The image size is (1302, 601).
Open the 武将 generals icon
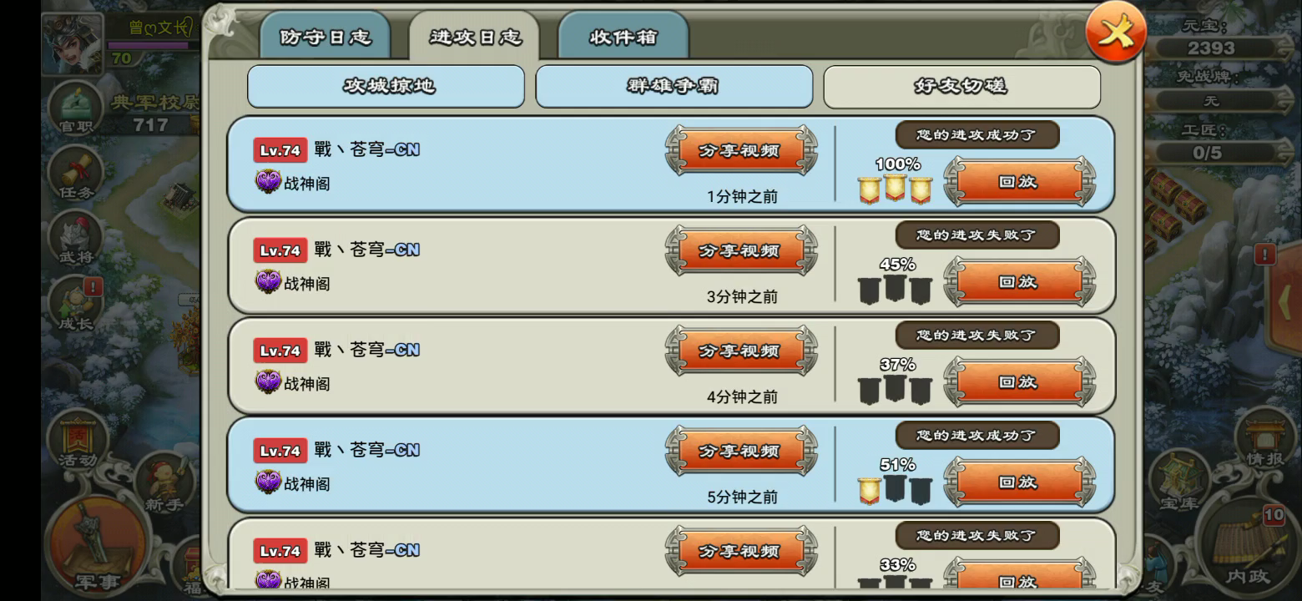click(x=76, y=239)
